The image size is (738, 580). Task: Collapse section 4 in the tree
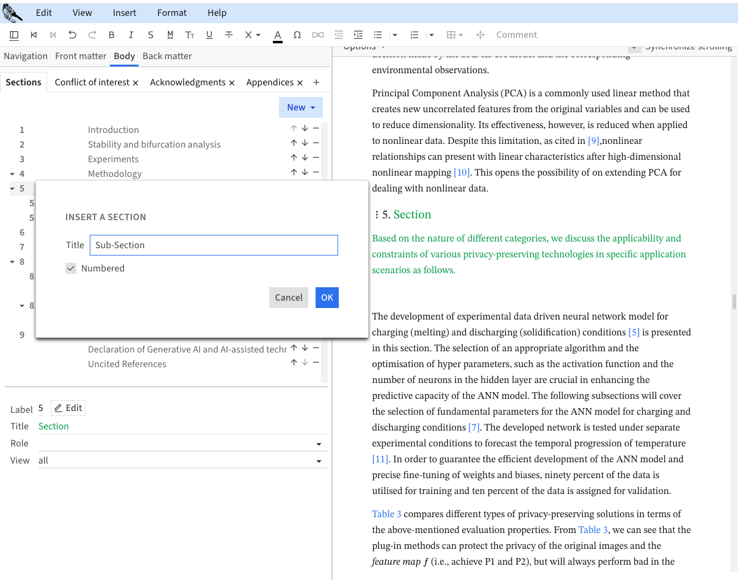pos(12,174)
